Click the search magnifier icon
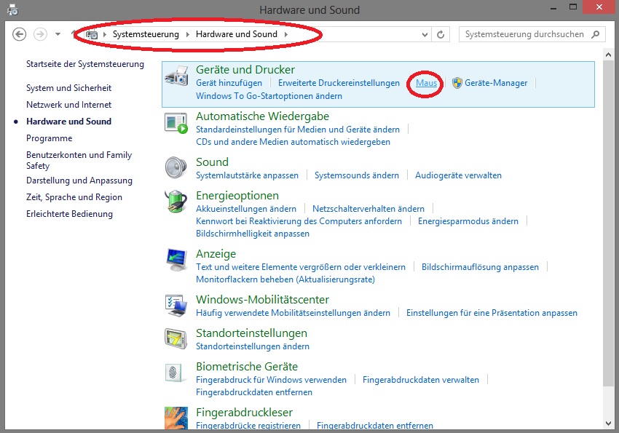 click(x=595, y=34)
